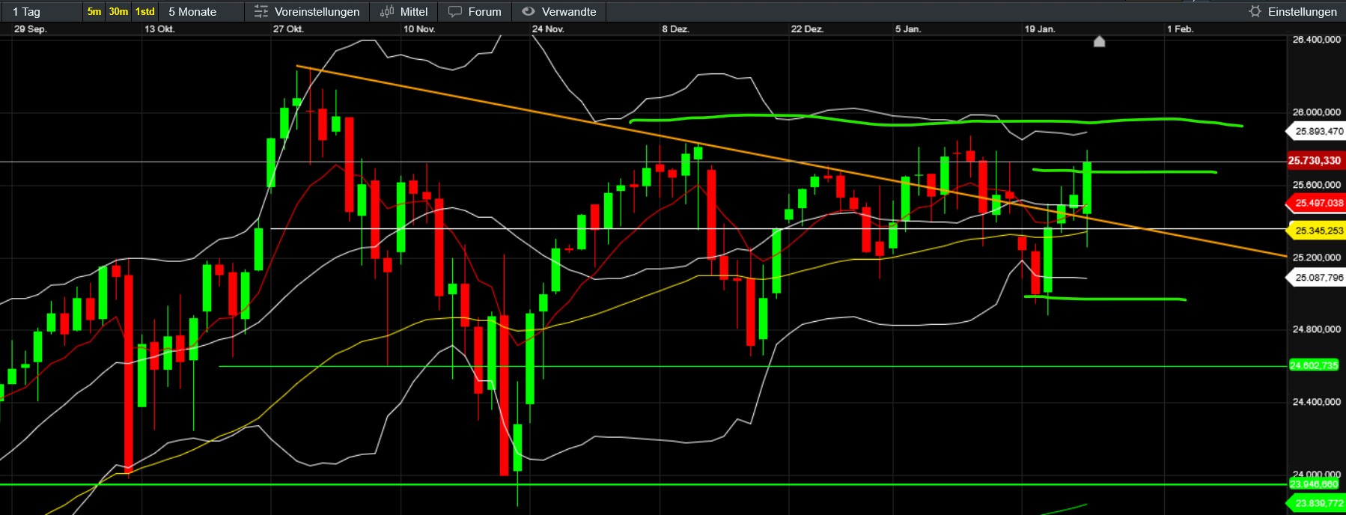The width and height of the screenshot is (1346, 515).
Task: Click the 25.893,470 upper band price tag
Action: (x=1318, y=131)
